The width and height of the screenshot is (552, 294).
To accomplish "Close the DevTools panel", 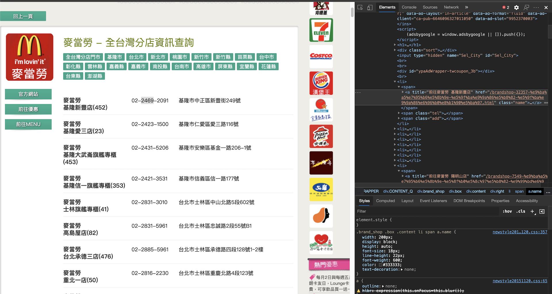I will click(546, 7).
